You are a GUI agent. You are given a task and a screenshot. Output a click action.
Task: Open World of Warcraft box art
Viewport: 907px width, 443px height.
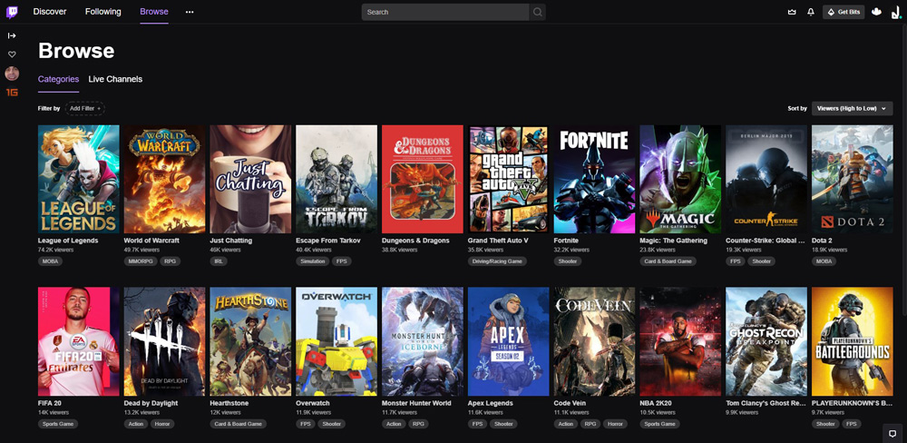164,179
